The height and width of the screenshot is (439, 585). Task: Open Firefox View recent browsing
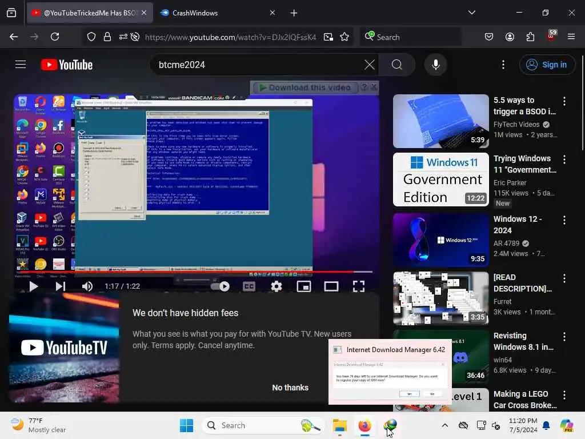pyautogui.click(x=11, y=13)
